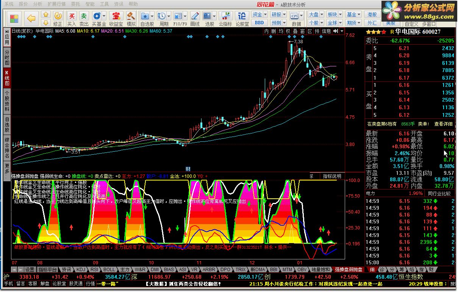The image size is (458, 292).
Task: Click the skip-to-end arrow icon on chart header
Action: (x=335, y=31)
